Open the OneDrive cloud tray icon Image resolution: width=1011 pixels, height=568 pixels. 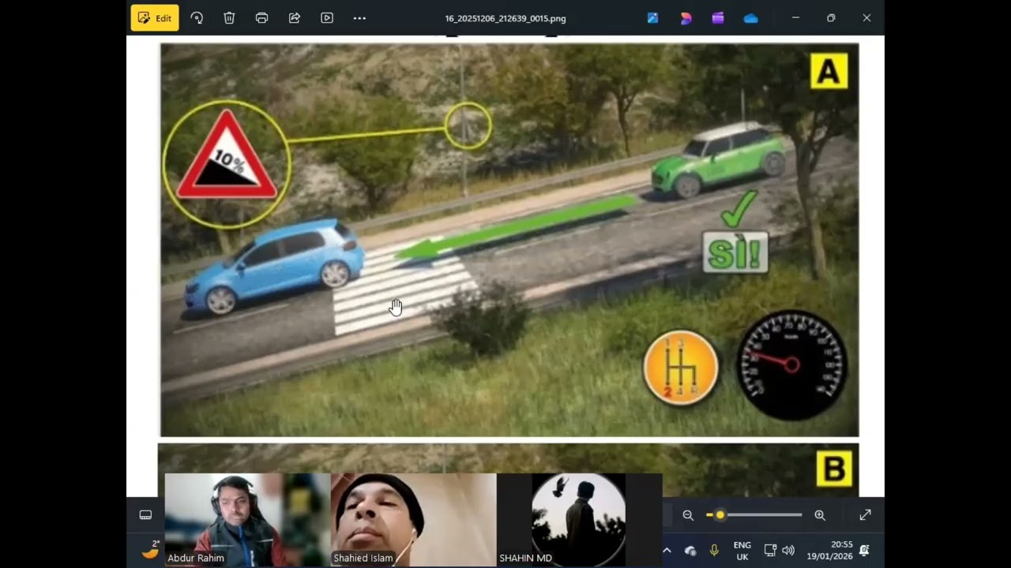tap(690, 551)
